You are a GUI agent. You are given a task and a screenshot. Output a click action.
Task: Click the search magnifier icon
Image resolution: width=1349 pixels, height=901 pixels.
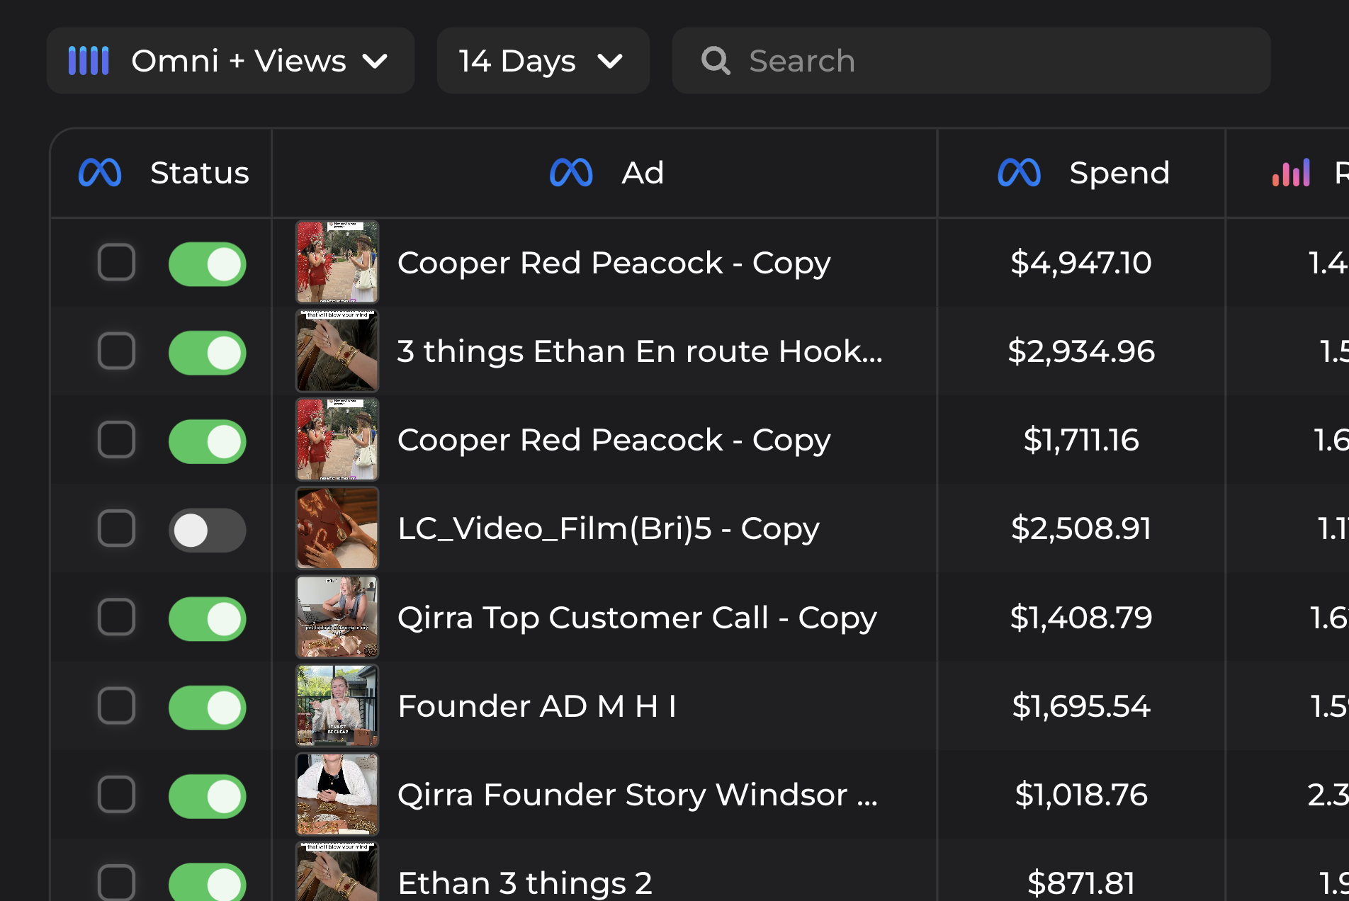[x=715, y=61]
